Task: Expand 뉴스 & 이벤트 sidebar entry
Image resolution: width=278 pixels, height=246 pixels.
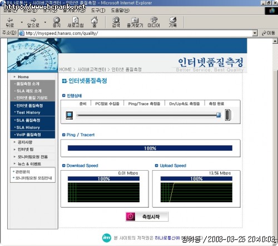Action: pyautogui.click(x=29, y=164)
